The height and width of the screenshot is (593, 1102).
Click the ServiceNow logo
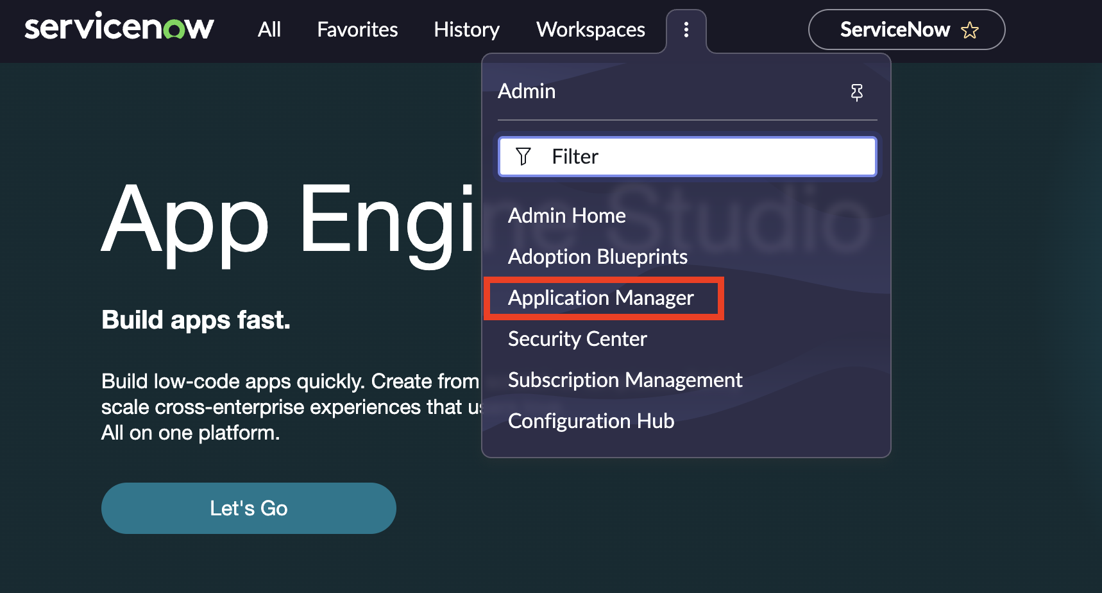pos(119,27)
